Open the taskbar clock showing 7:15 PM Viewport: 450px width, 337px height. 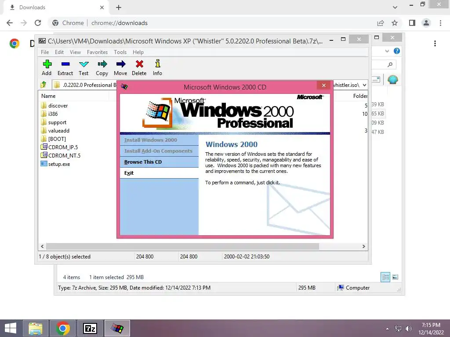point(431,329)
